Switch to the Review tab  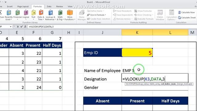(x=59, y=6)
